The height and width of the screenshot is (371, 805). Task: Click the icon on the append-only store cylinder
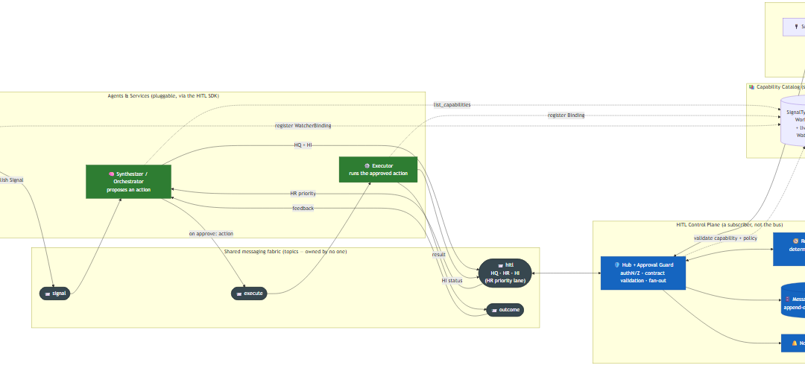pos(788,299)
